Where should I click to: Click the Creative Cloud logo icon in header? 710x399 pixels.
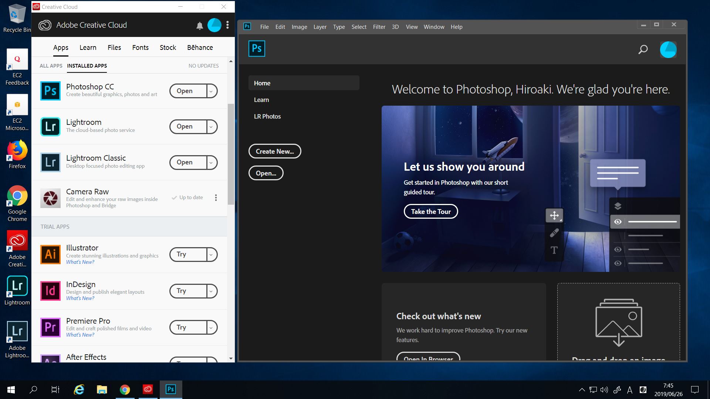[45, 25]
